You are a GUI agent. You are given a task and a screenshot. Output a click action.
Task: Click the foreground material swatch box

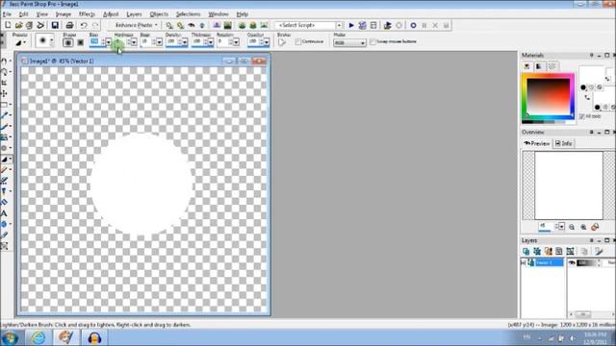592,75
